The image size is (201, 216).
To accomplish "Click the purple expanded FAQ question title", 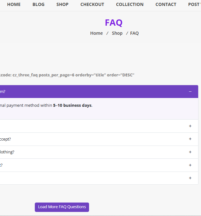I will coord(3,91).
